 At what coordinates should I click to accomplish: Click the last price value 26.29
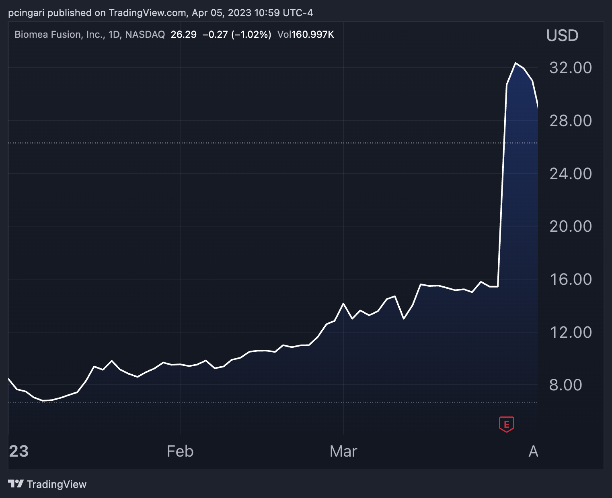pyautogui.click(x=183, y=35)
